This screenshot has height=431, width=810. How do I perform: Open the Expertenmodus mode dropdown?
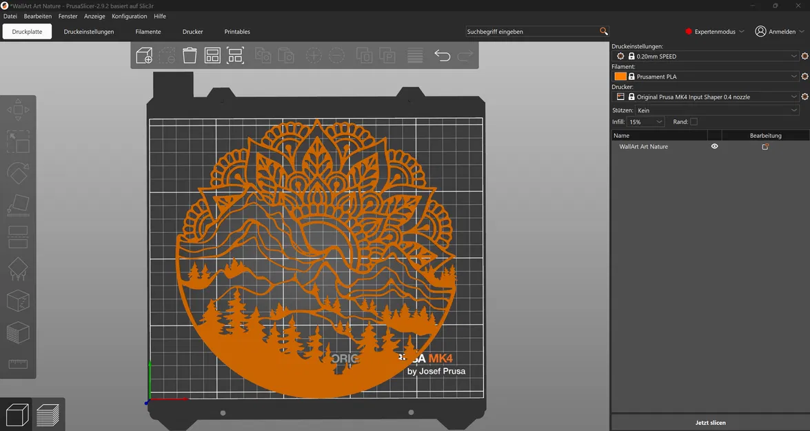(x=714, y=32)
